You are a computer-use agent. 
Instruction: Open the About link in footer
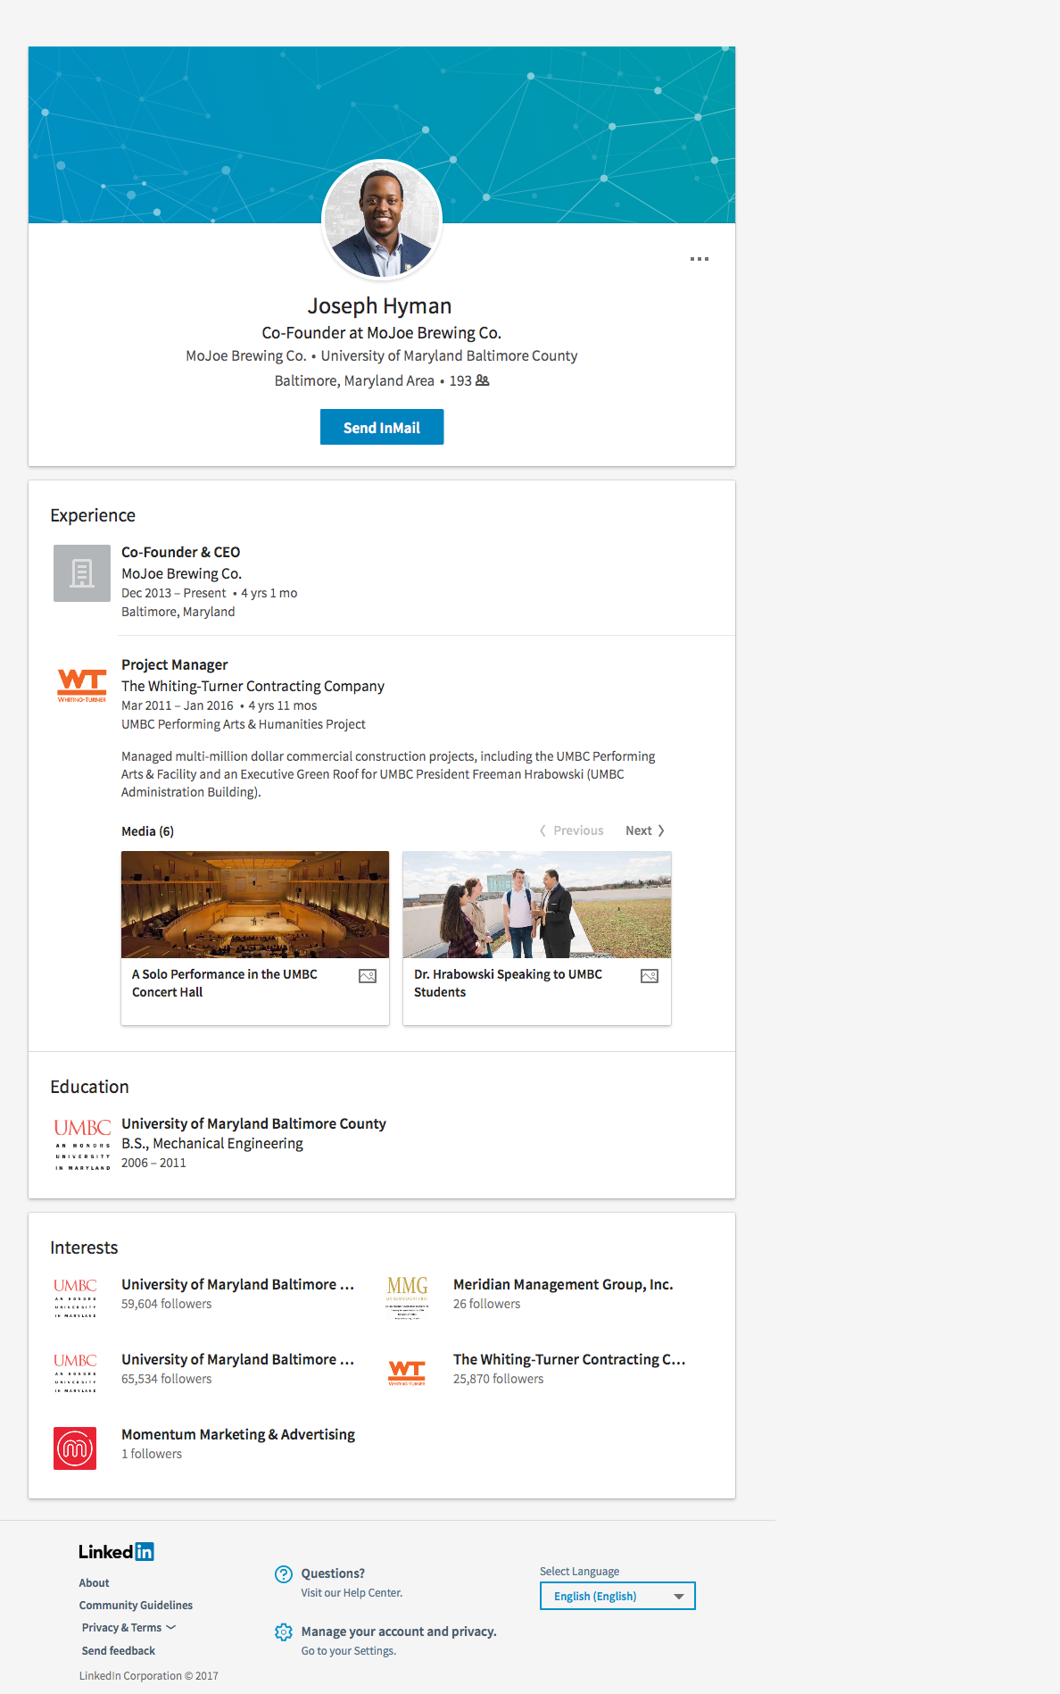coord(94,1583)
